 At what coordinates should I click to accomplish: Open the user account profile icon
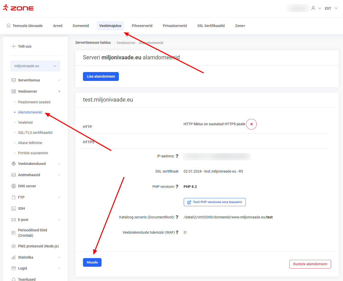pos(313,8)
